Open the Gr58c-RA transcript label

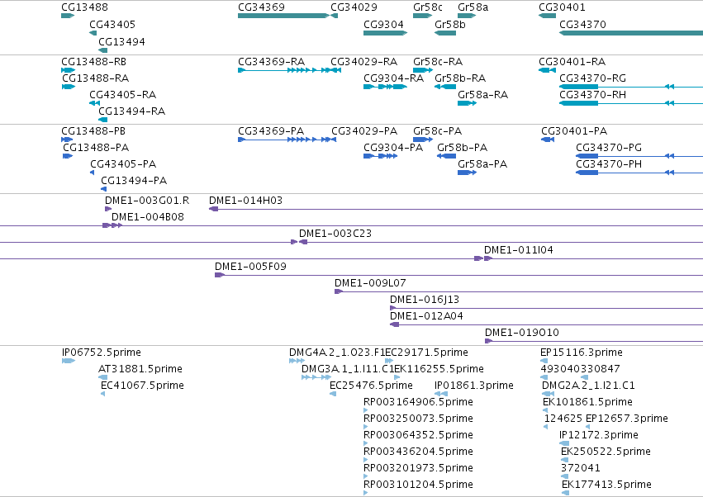tap(438, 61)
